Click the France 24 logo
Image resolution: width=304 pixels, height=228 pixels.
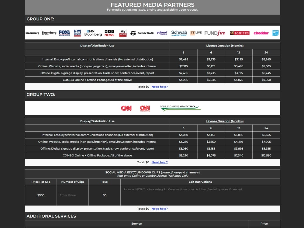[x=275, y=33]
